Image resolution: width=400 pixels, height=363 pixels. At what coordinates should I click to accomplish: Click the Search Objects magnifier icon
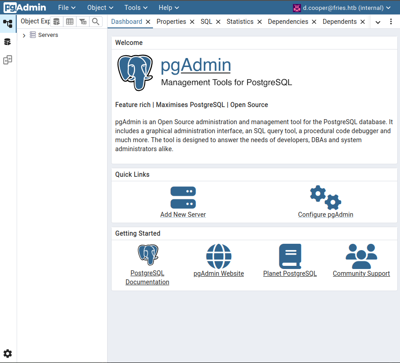click(96, 22)
